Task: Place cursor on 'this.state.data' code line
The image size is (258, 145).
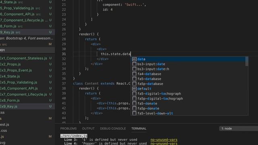Action: click(x=116, y=54)
